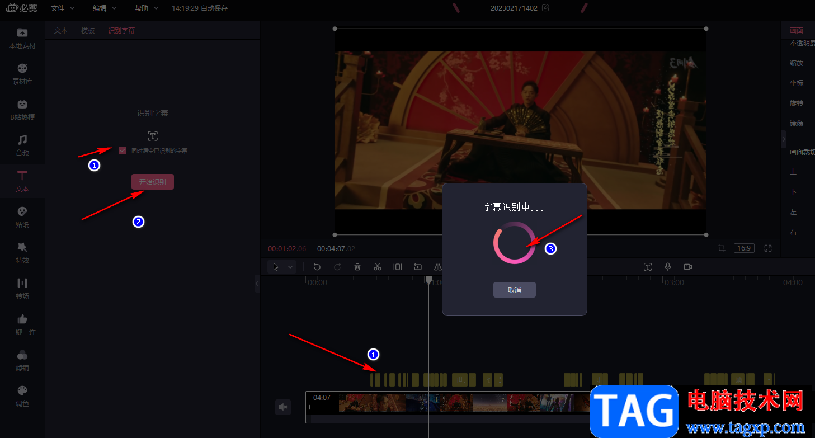Image resolution: width=815 pixels, height=438 pixels.
Task: Click the 镜像 label in the right panel
Action: 797,124
